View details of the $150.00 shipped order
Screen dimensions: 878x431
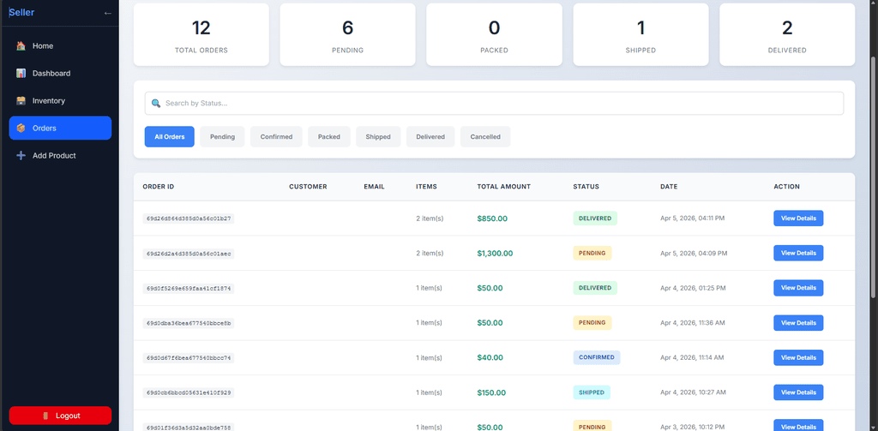798,392
